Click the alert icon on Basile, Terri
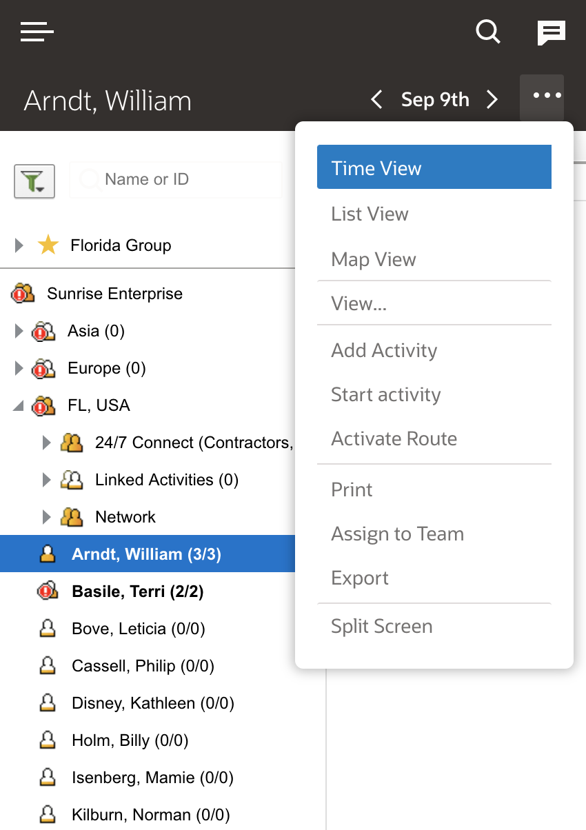 coord(46,591)
